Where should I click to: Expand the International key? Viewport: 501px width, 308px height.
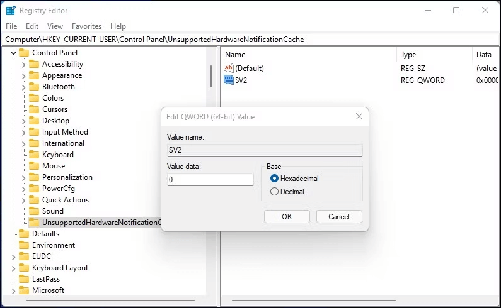(23, 144)
